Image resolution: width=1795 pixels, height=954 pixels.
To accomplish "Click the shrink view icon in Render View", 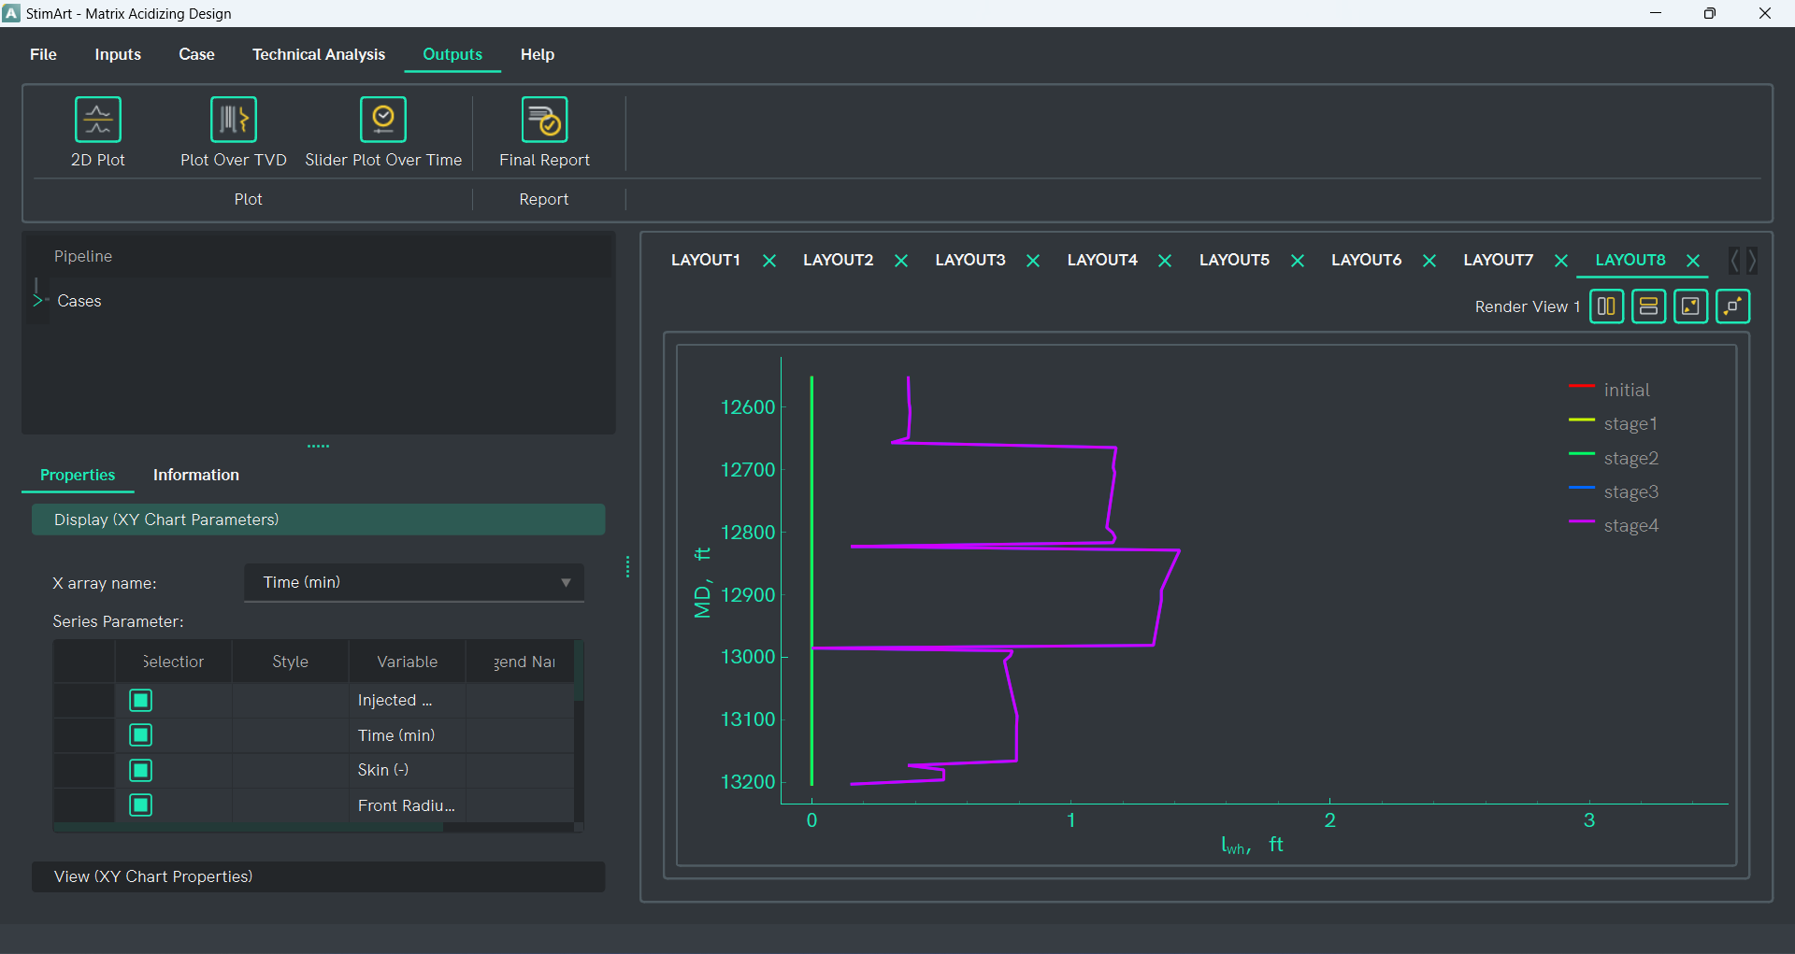I will (1690, 306).
